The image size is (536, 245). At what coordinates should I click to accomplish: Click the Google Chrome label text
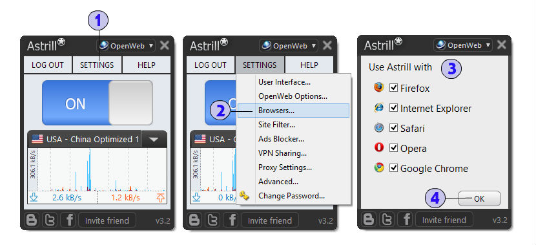pos(434,169)
